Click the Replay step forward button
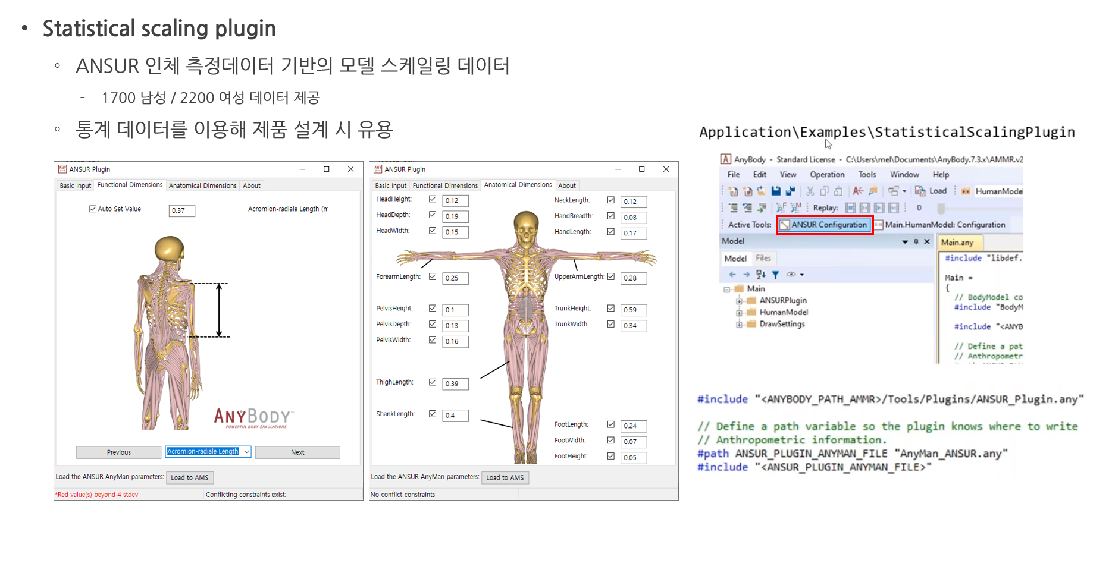 pyautogui.click(x=894, y=208)
